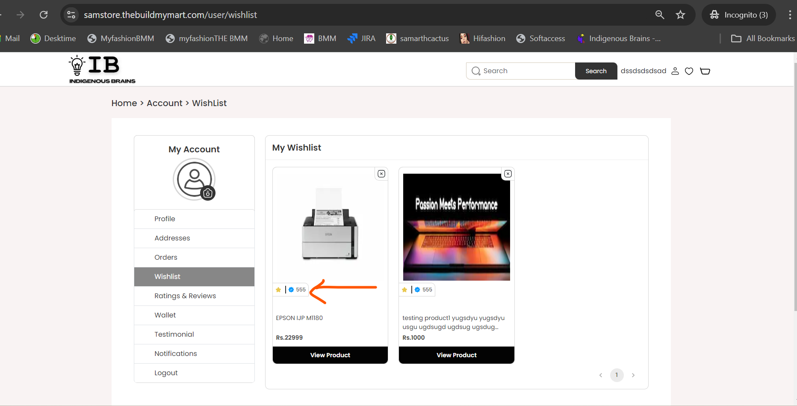Open the All Bookmarks folder
Image resolution: width=797 pixels, height=406 pixels.
click(x=763, y=39)
